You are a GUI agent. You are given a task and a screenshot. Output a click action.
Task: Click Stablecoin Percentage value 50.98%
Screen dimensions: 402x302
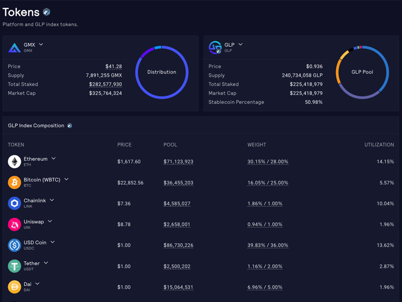point(314,102)
